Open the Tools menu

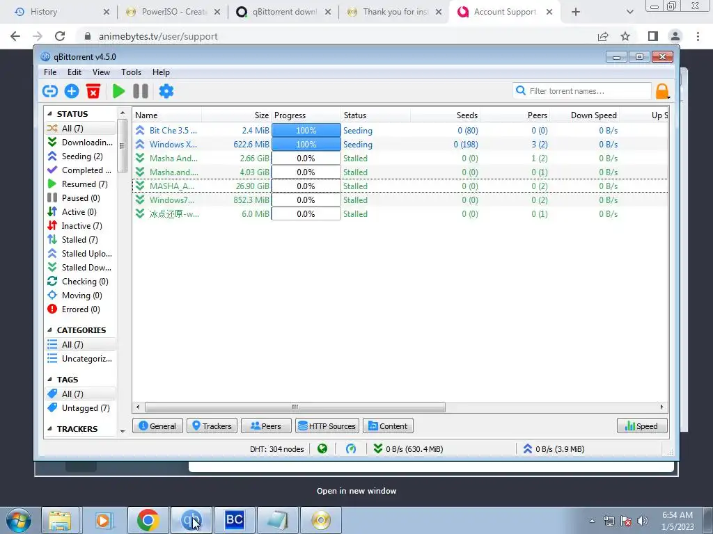pos(131,72)
